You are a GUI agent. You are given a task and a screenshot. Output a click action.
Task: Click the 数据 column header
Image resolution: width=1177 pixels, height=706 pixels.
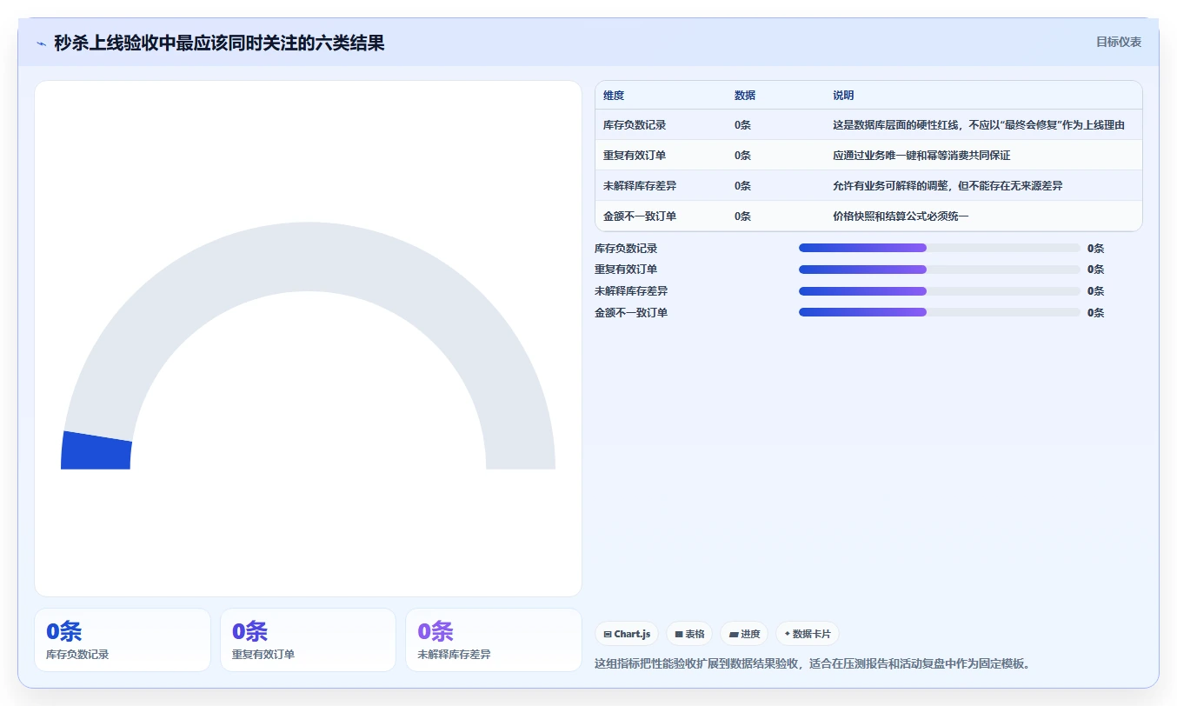pyautogui.click(x=745, y=96)
